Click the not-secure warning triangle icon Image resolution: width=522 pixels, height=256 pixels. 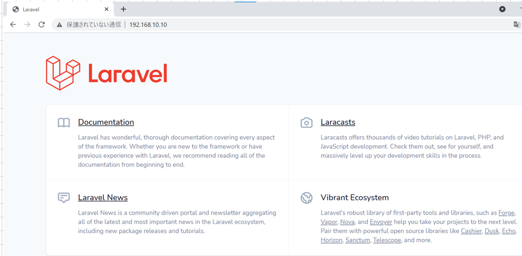point(60,24)
